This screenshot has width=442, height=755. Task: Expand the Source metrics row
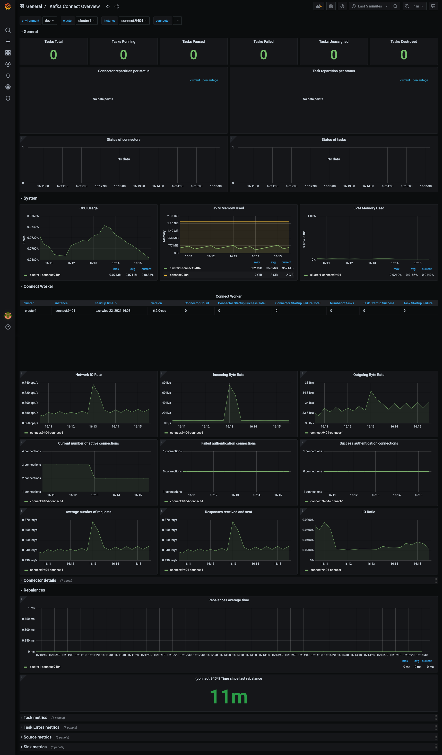click(36, 737)
